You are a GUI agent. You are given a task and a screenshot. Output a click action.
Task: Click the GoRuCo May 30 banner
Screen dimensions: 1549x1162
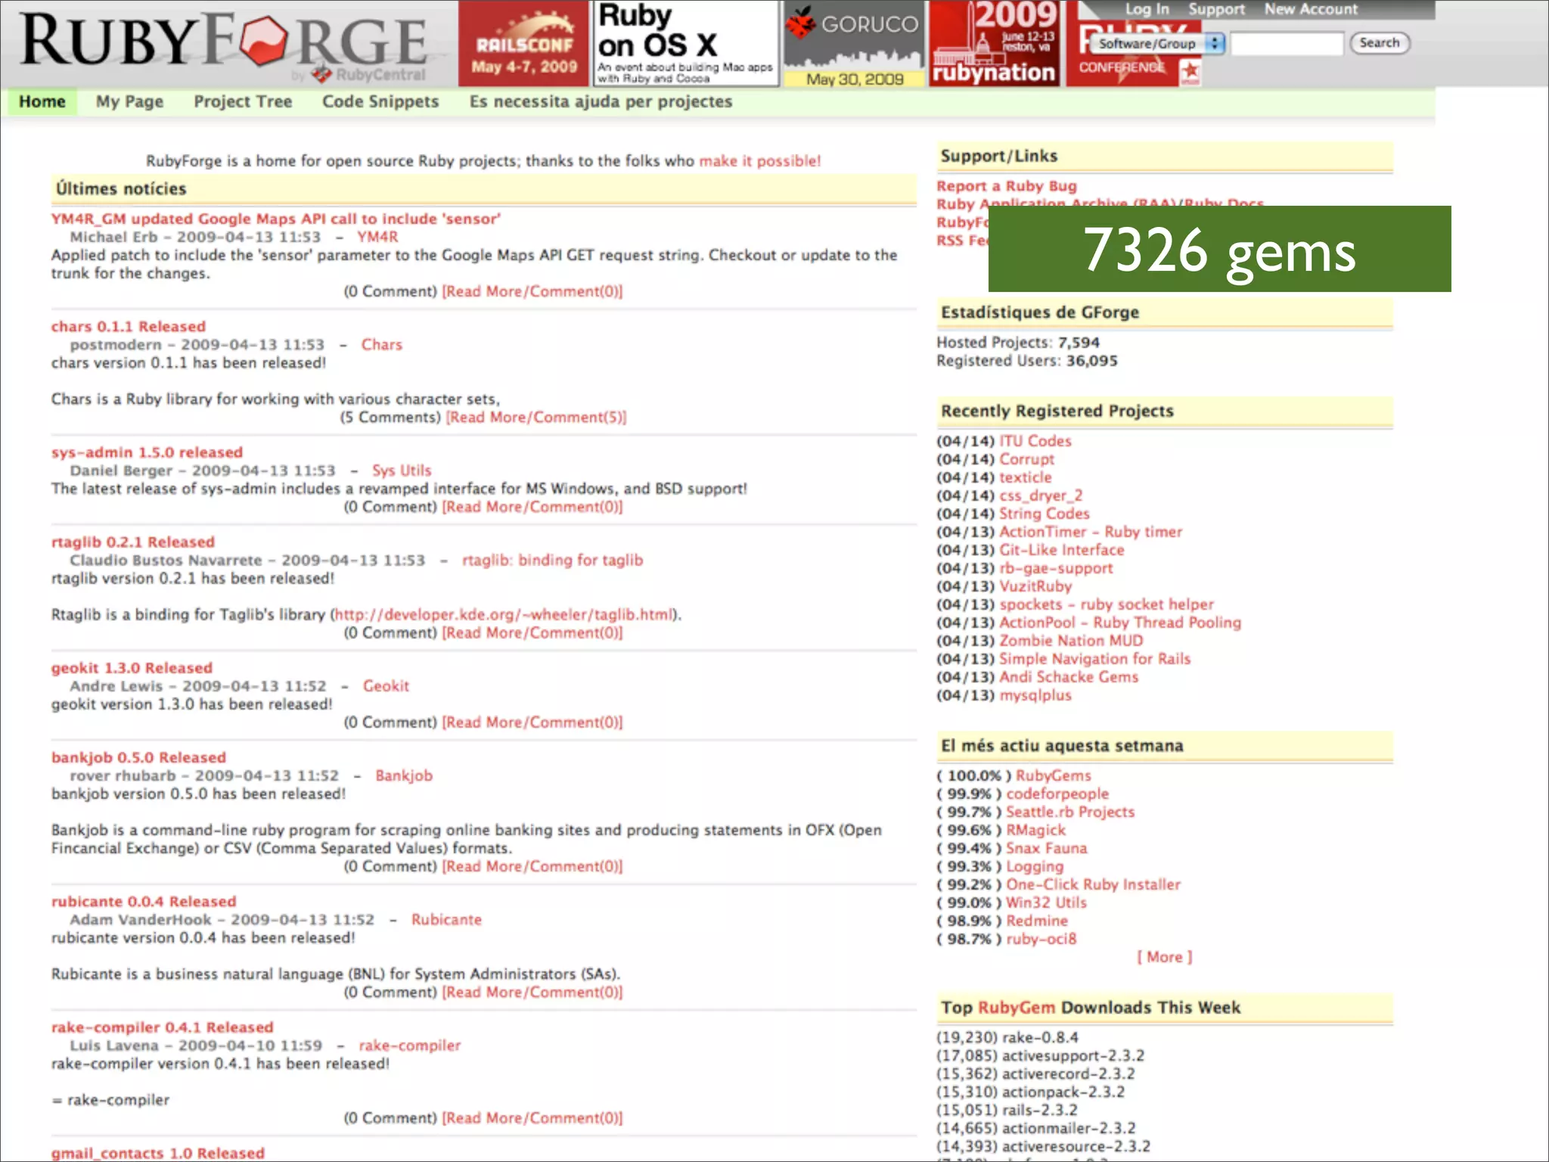click(854, 44)
